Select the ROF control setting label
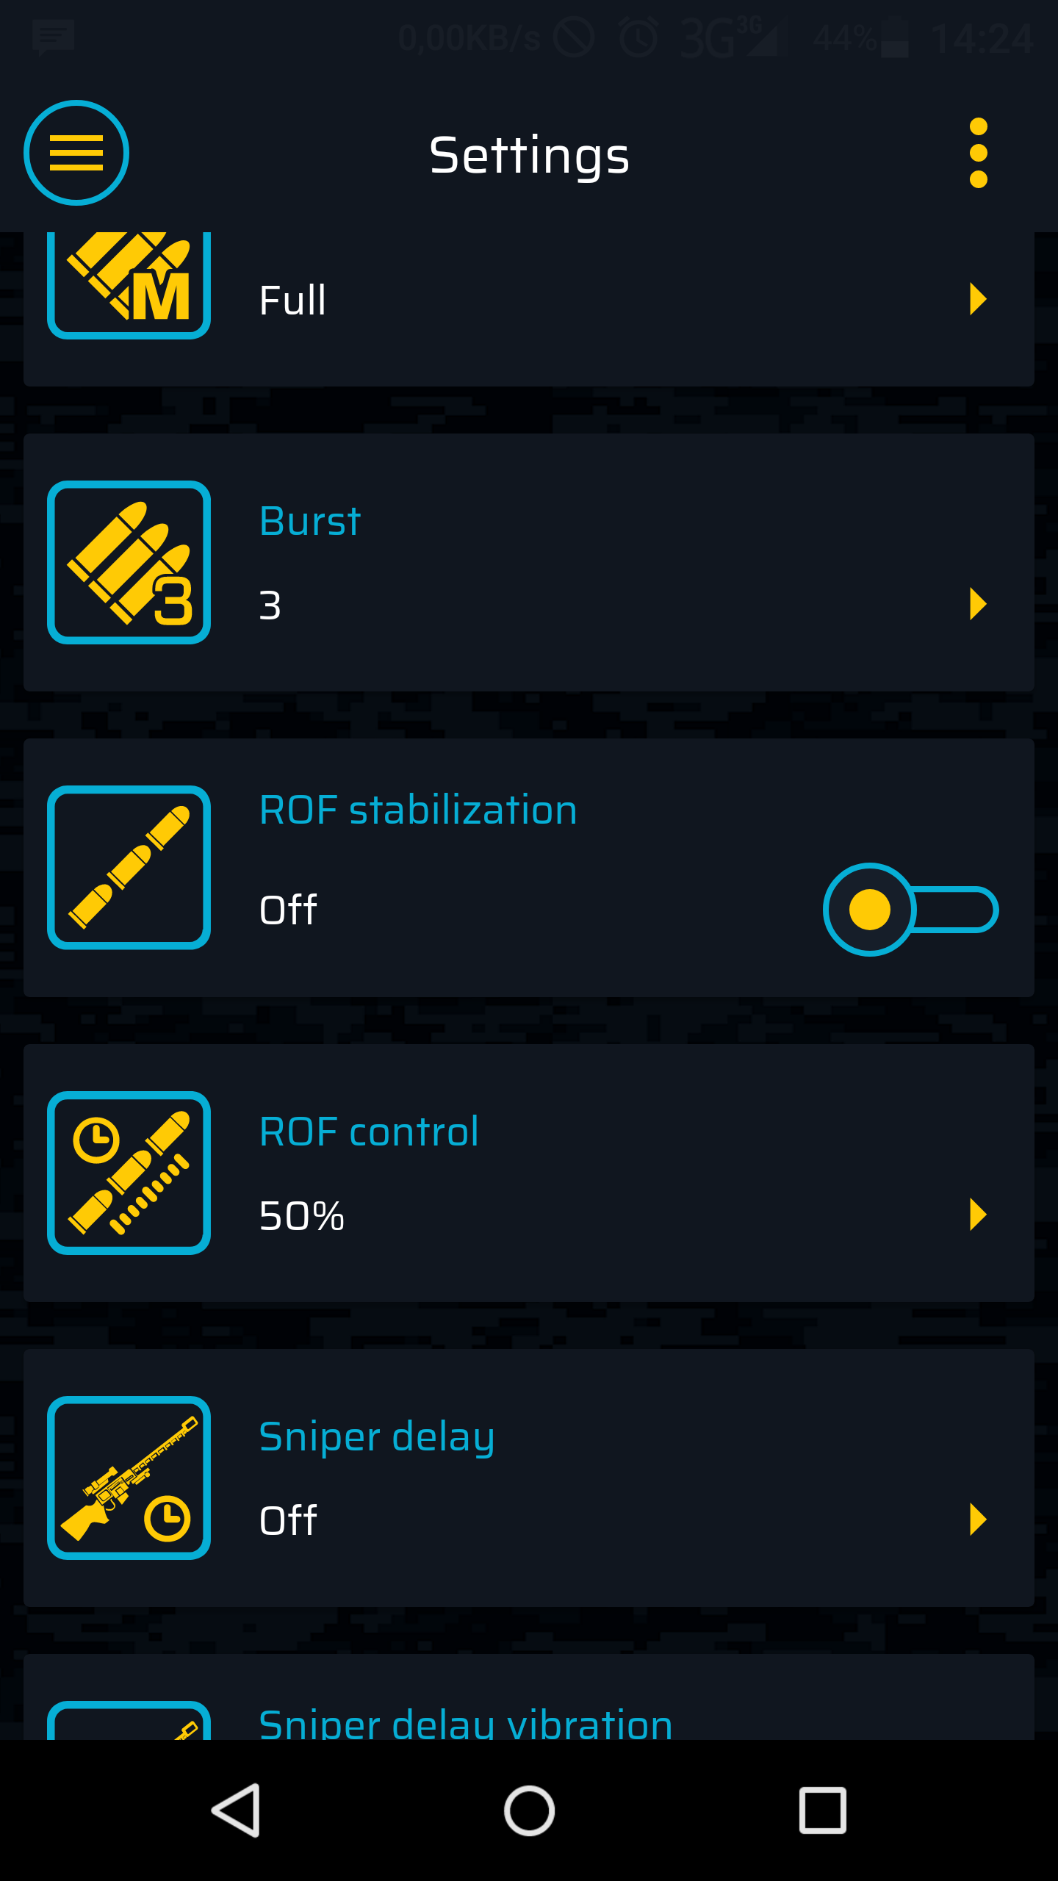The width and height of the screenshot is (1058, 1881). coord(370,1132)
